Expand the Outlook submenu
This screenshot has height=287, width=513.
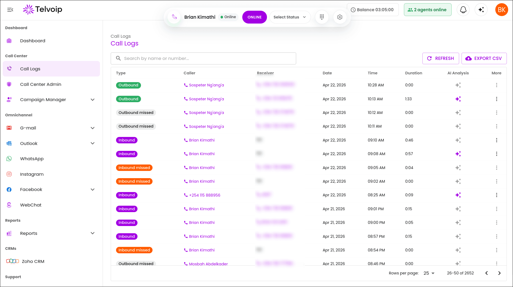(x=92, y=143)
